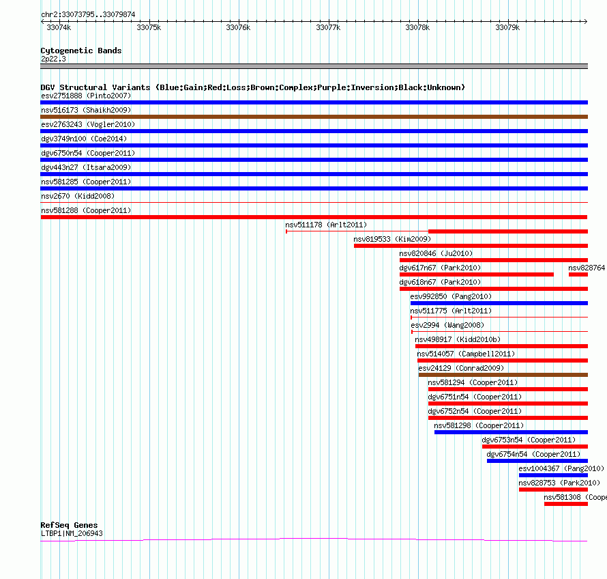This screenshot has height=579, width=607.
Task: Click dgv6753n54 (Cooper2011) variant label
Action: coord(529,440)
